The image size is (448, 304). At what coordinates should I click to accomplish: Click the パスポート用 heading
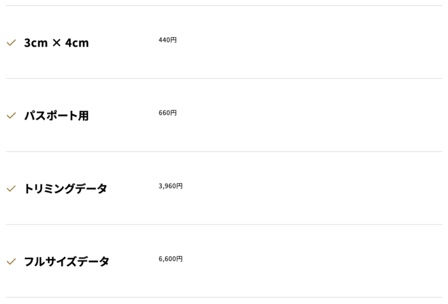(57, 116)
